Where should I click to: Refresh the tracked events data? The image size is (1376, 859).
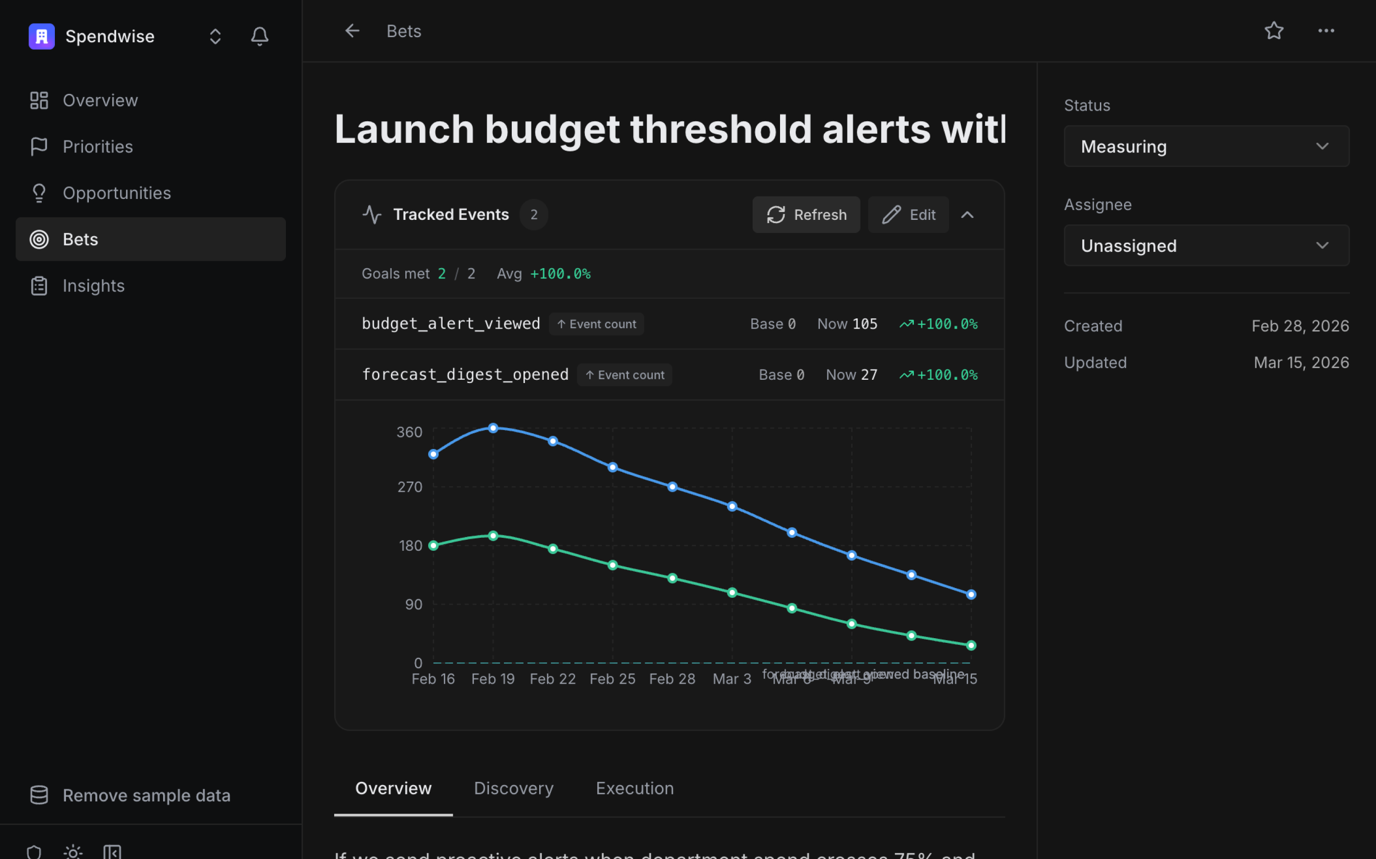click(x=806, y=215)
